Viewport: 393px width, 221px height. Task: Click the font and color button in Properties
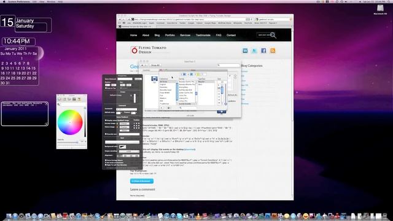[123, 142]
